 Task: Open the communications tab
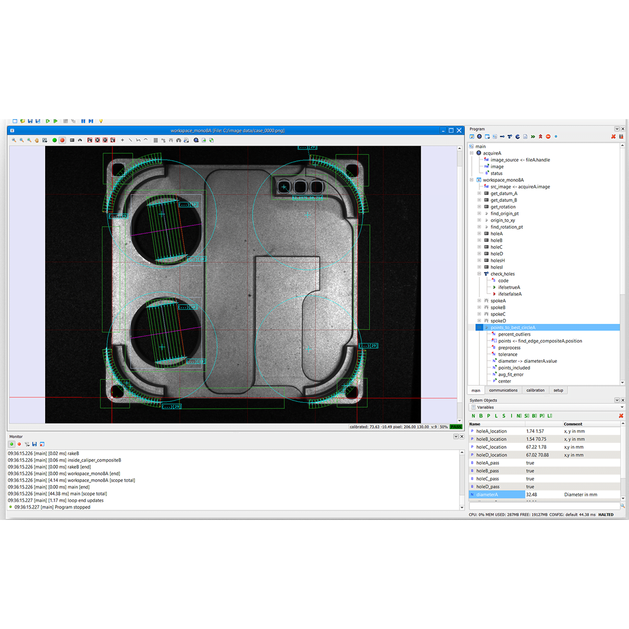click(503, 390)
